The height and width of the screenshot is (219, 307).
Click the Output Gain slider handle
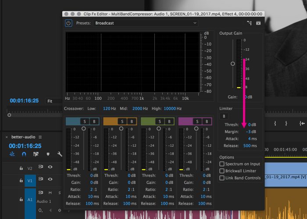[233, 64]
